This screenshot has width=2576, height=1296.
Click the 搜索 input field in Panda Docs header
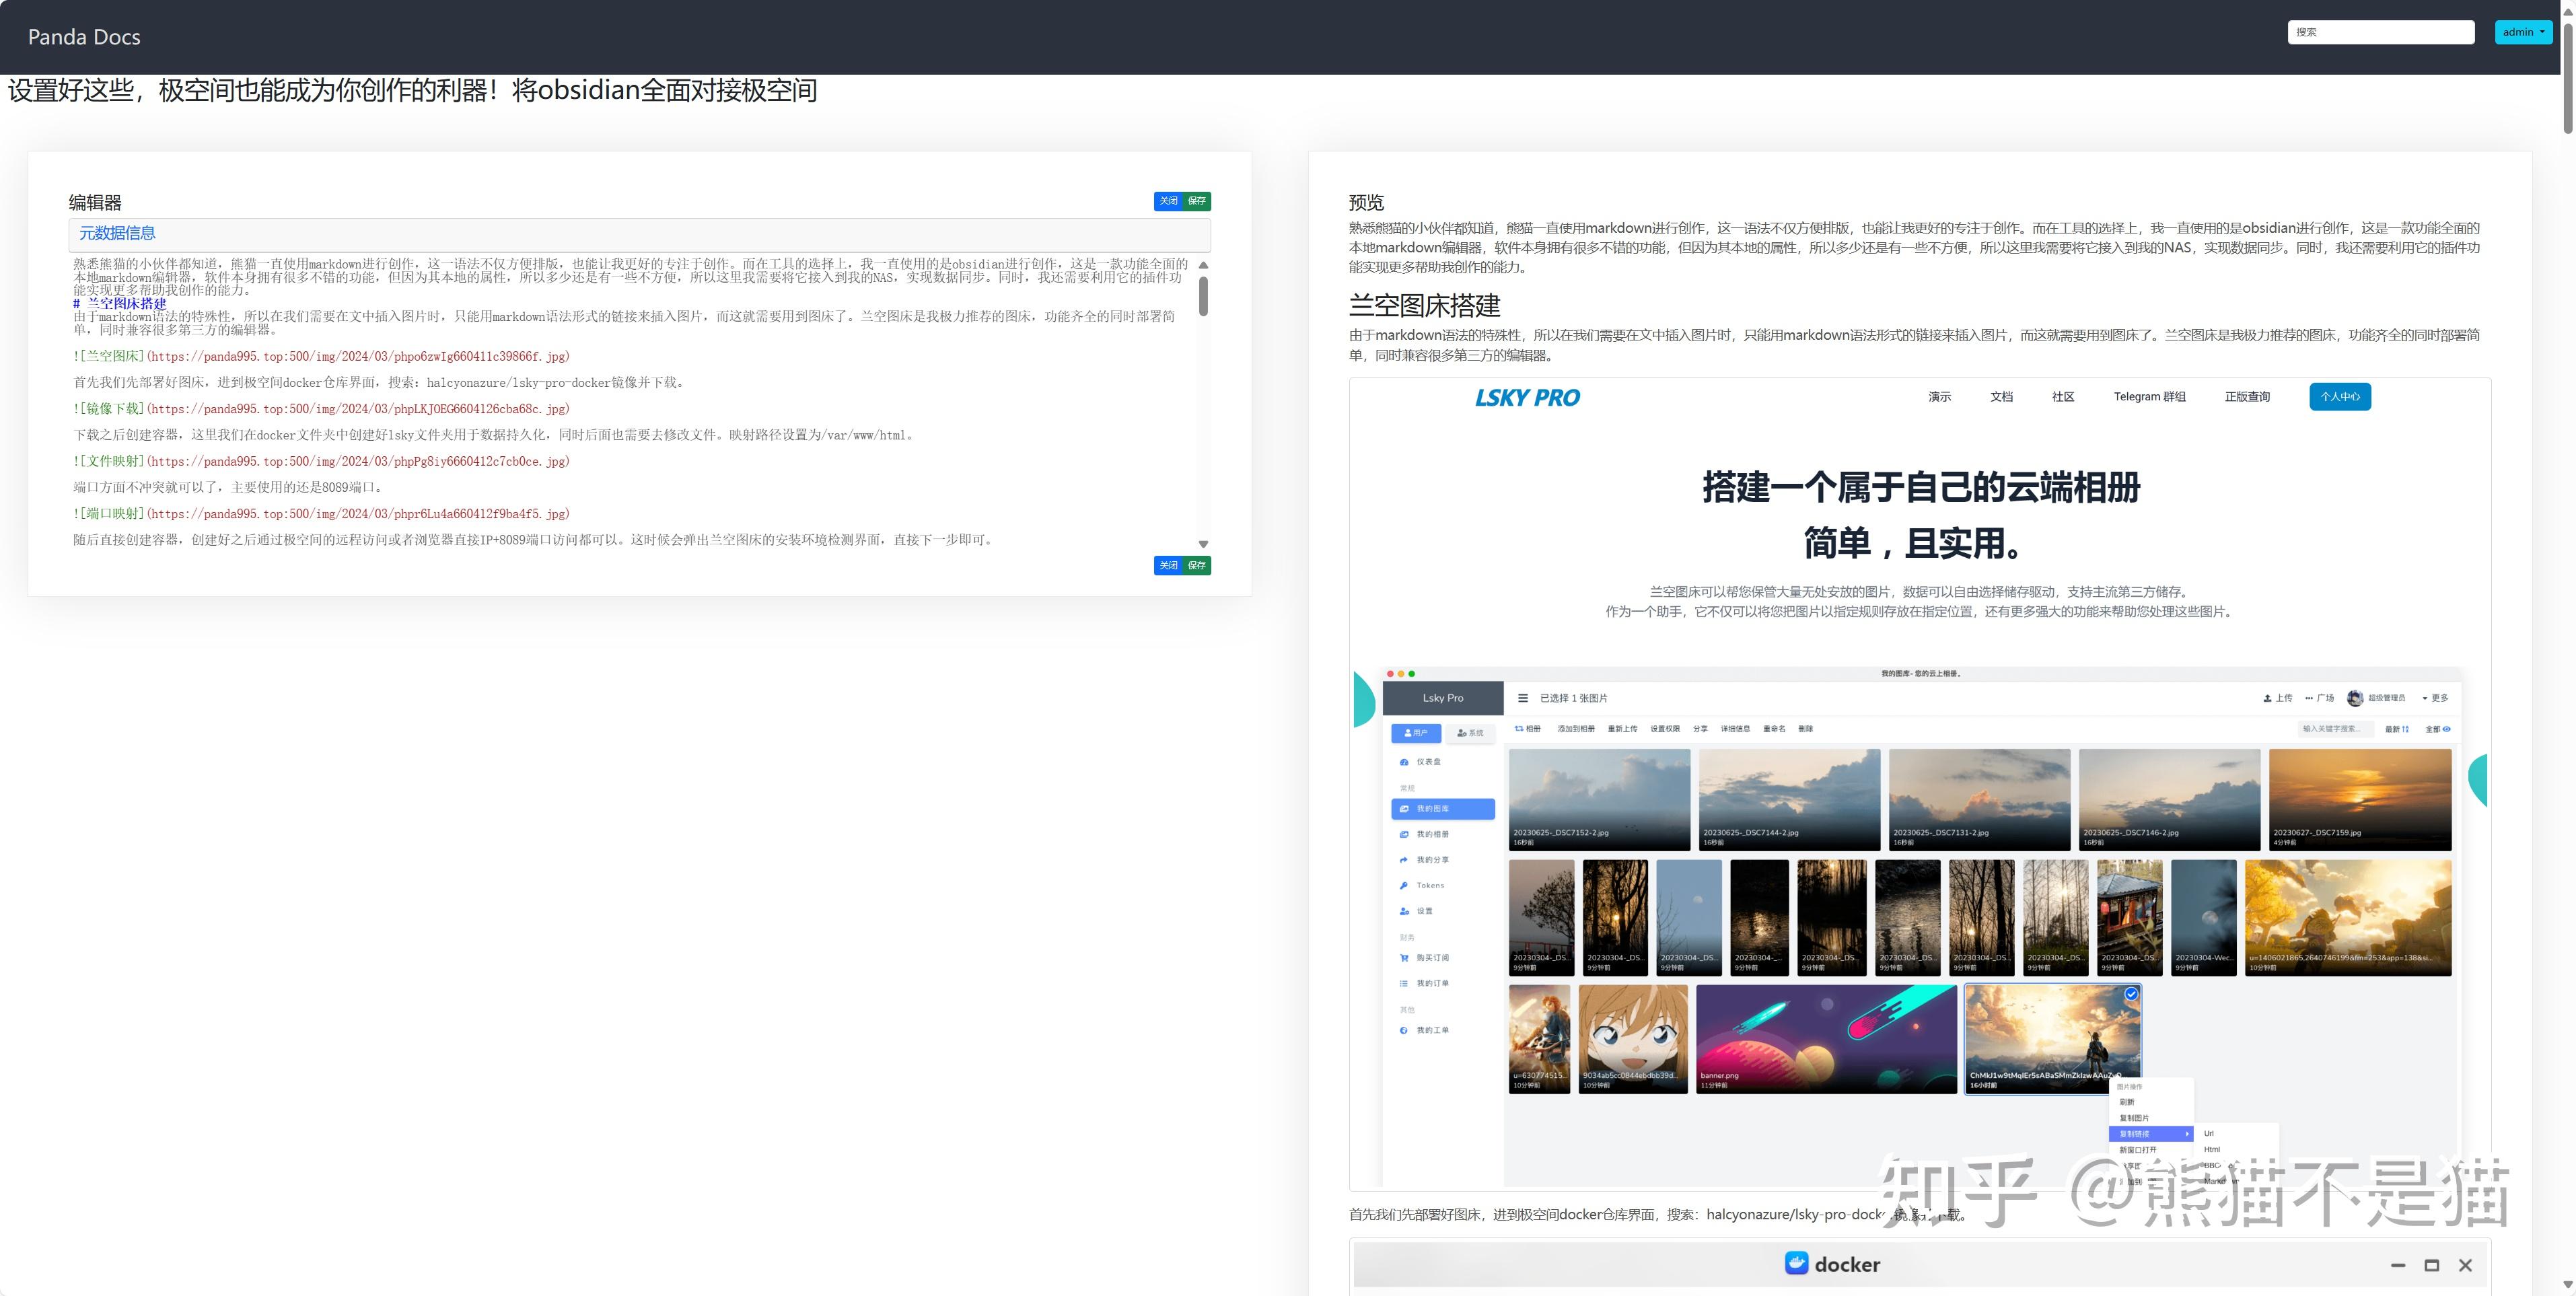pos(2382,31)
